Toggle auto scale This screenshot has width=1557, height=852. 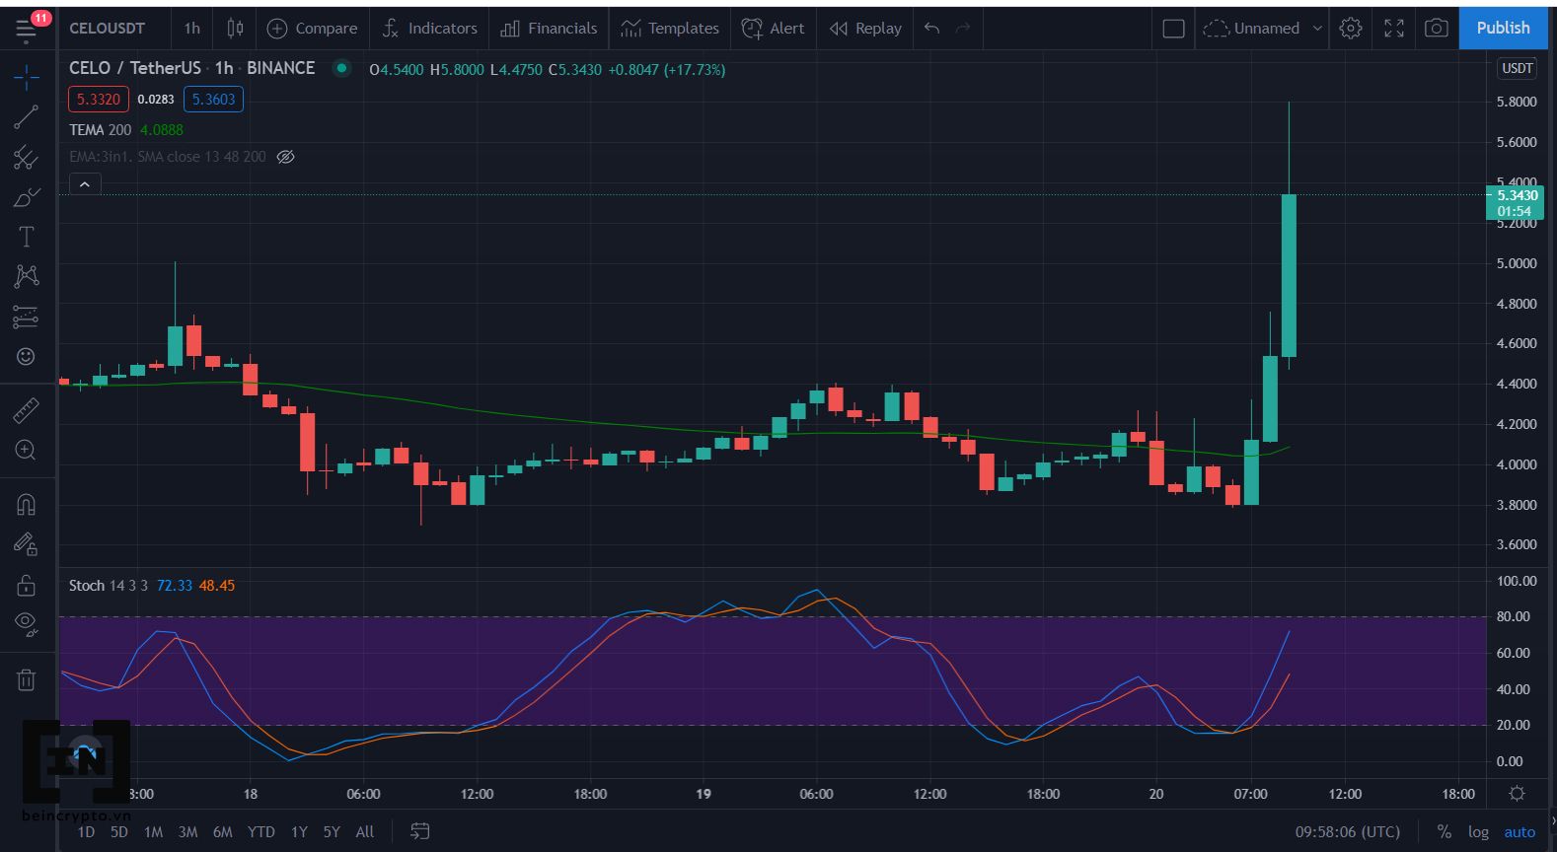tap(1520, 831)
